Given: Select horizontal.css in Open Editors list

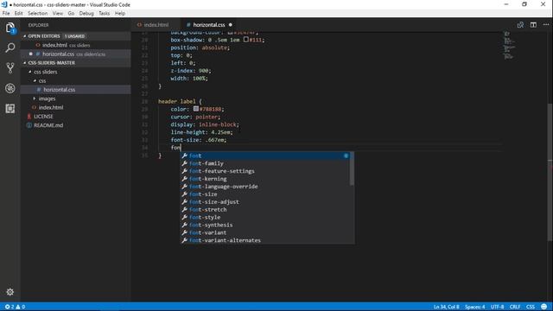Looking at the screenshot, I should tap(75, 54).
